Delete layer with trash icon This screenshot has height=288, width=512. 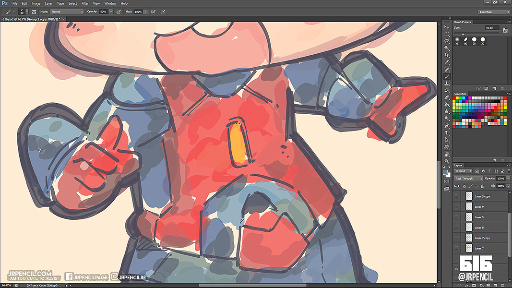pos(502,286)
